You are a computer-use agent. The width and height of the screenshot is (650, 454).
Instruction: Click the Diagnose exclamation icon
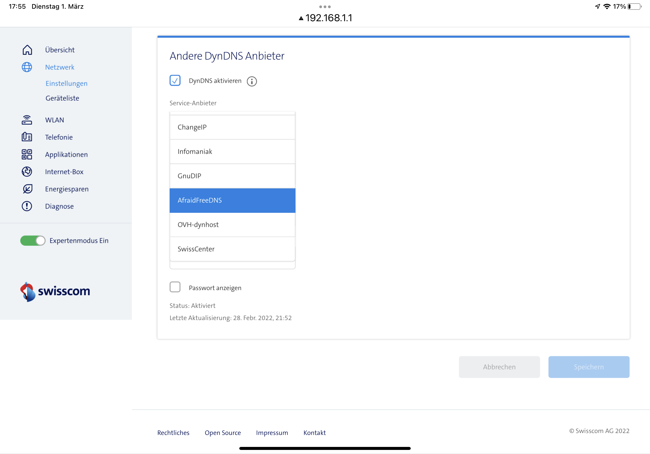(x=27, y=206)
